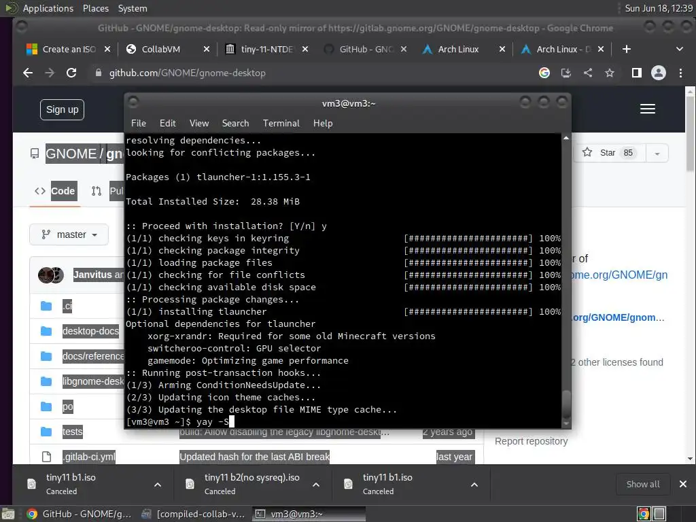
Task: Click the repository icon beside GNOME
Action: click(x=35, y=154)
